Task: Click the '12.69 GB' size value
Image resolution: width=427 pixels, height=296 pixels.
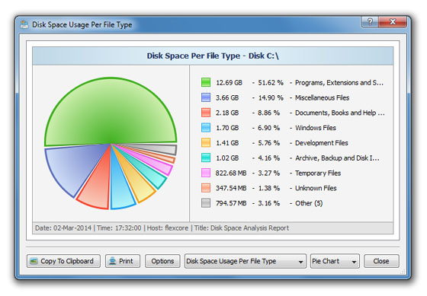Action: tap(229, 83)
